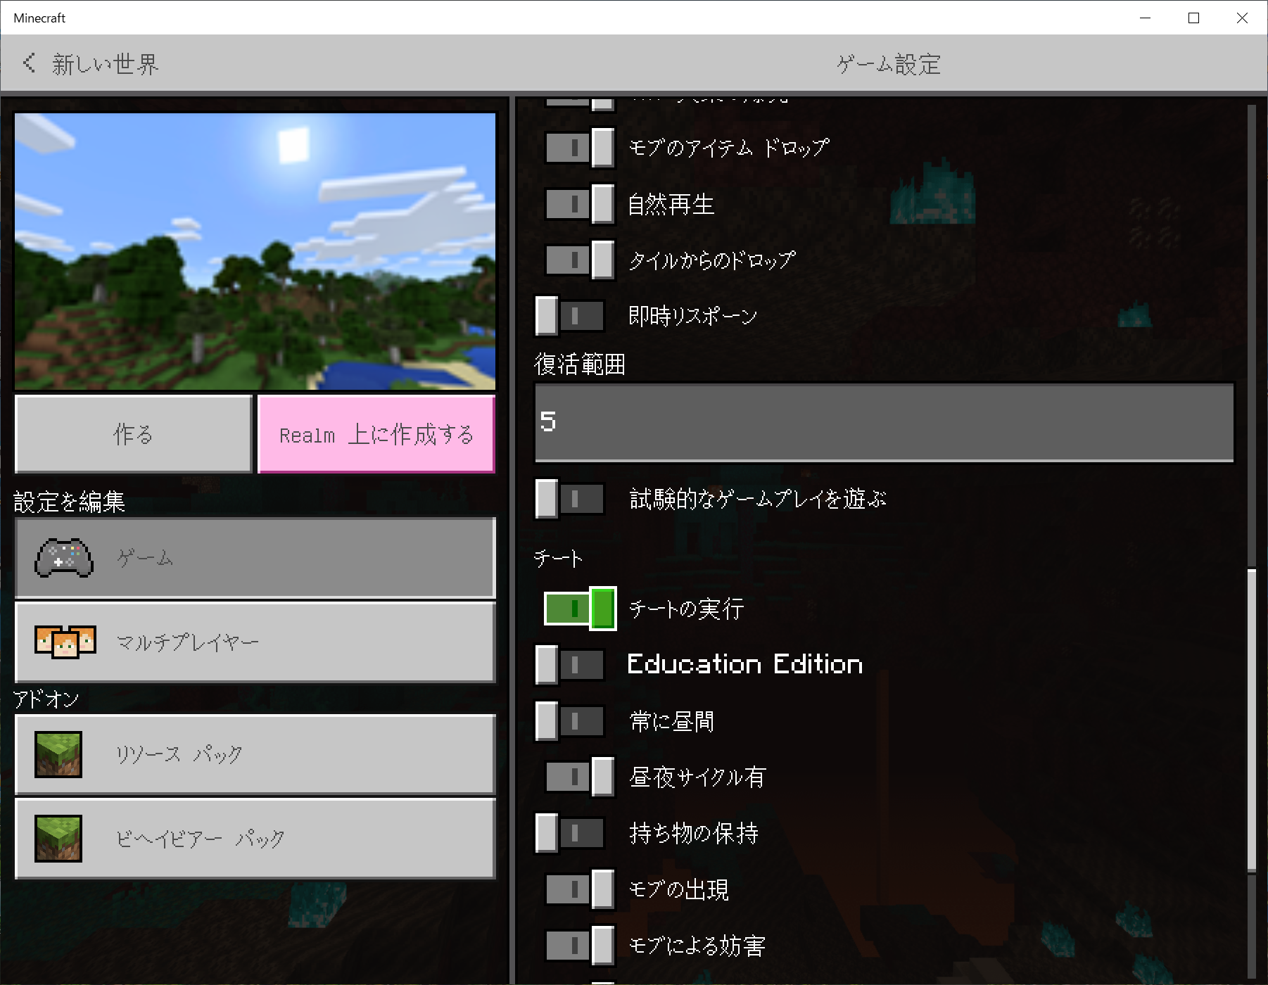Viewport: 1268px width, 985px height.
Task: Click the 復活範囲 label
Action: click(x=580, y=364)
